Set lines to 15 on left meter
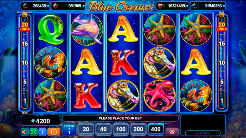 tap(25, 44)
